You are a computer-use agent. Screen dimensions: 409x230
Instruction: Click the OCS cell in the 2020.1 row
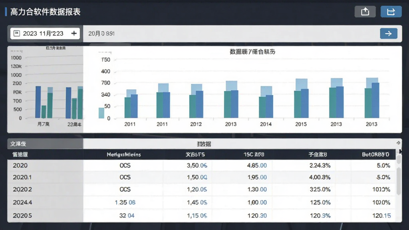click(x=125, y=177)
